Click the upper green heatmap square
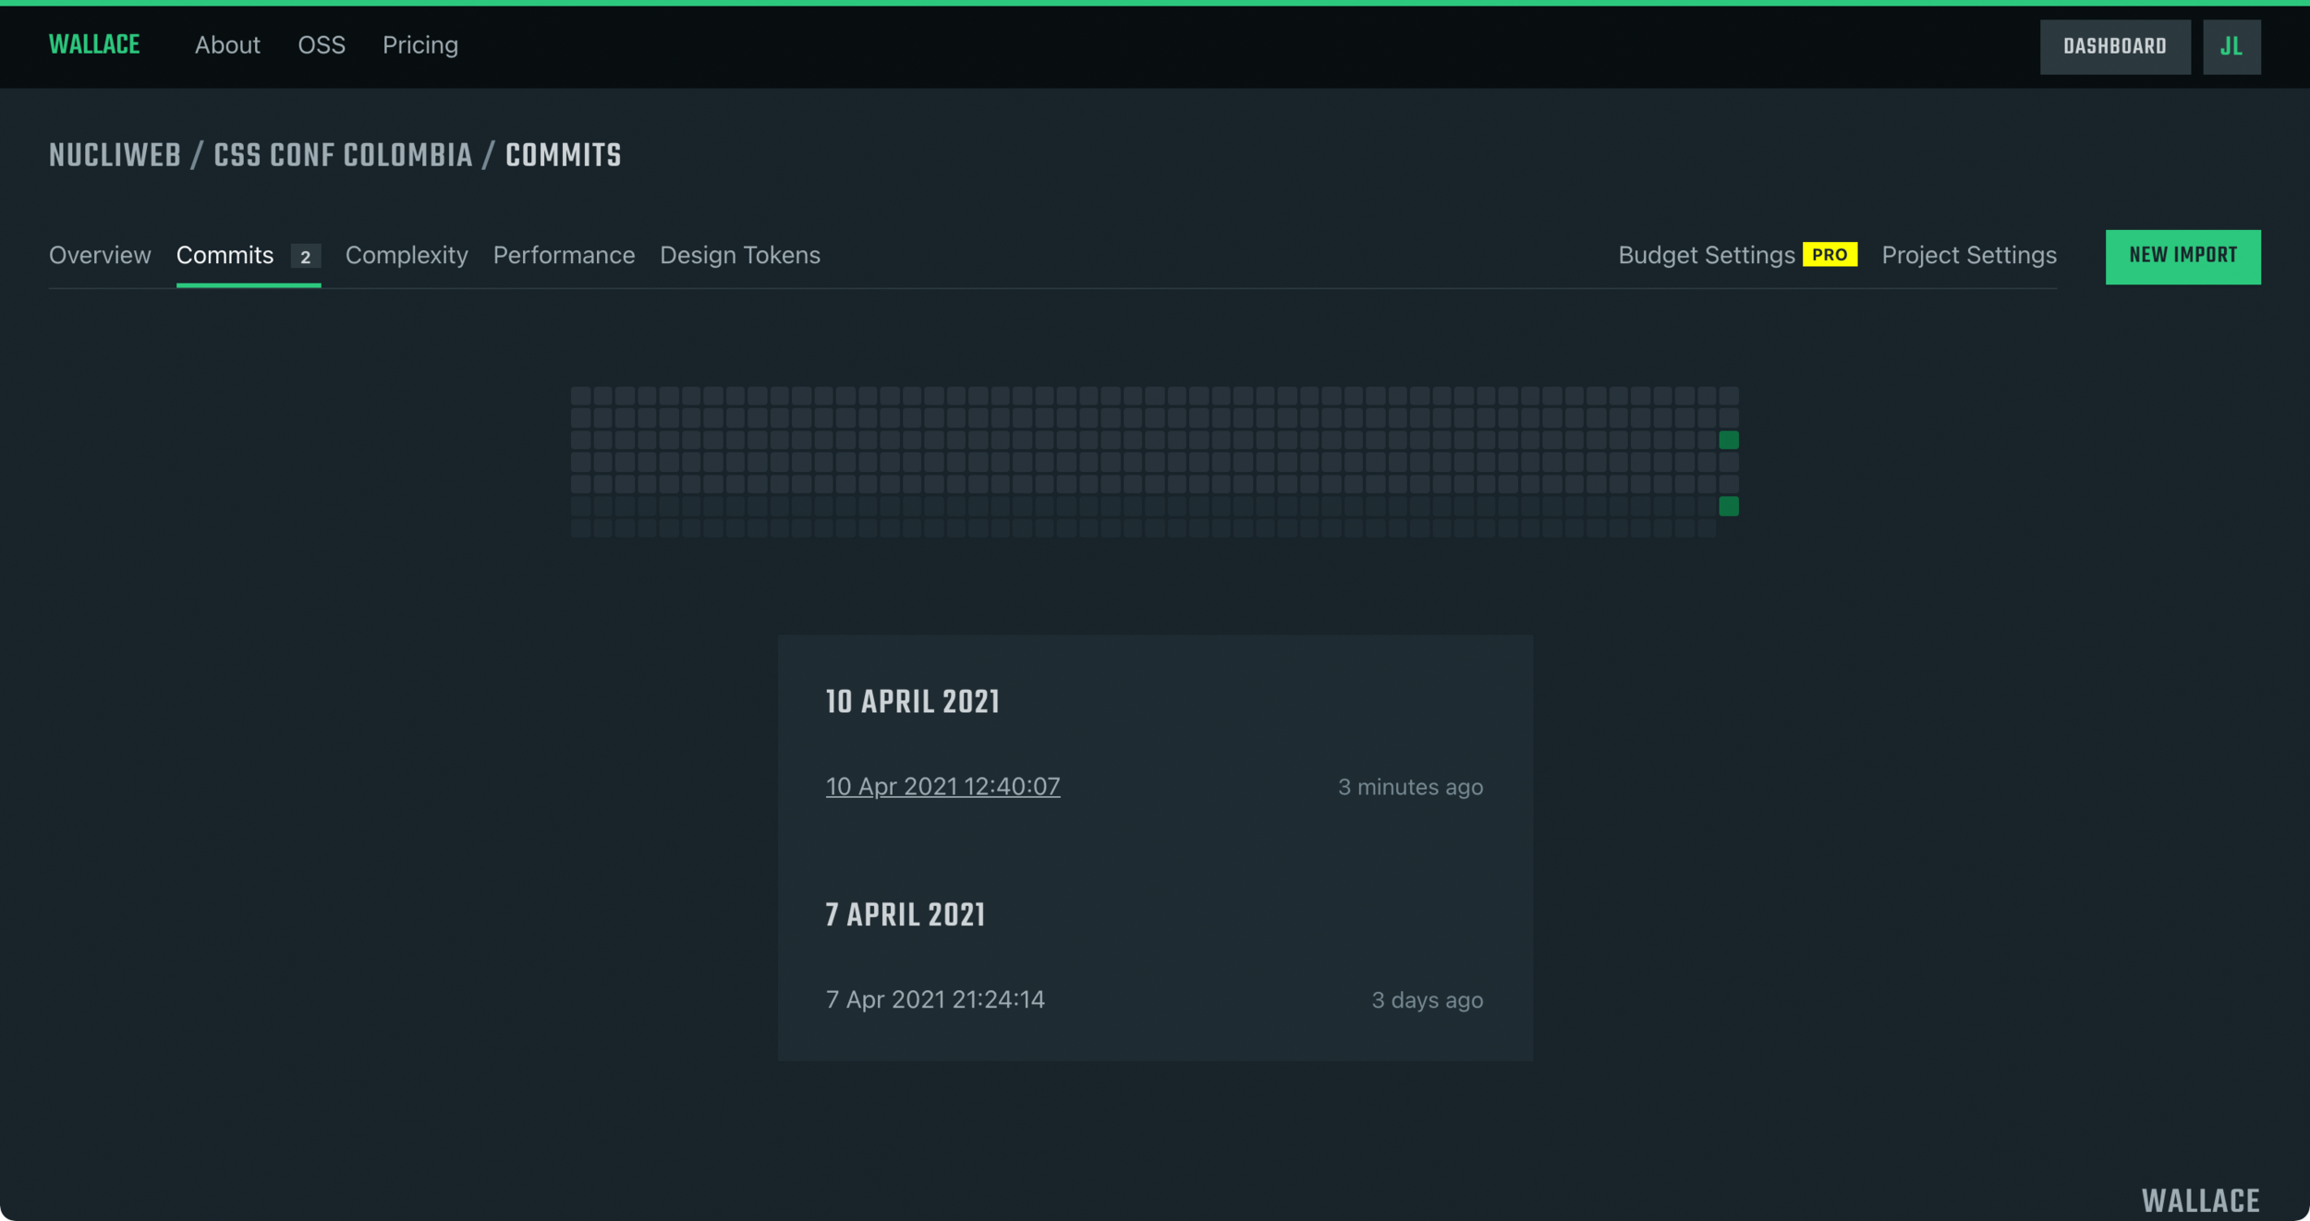This screenshot has width=2310, height=1221. 1728,441
